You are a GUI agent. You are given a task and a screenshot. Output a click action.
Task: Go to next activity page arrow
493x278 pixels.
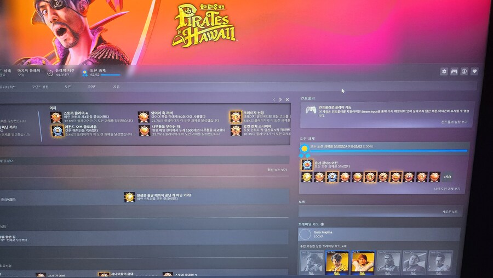(280, 99)
